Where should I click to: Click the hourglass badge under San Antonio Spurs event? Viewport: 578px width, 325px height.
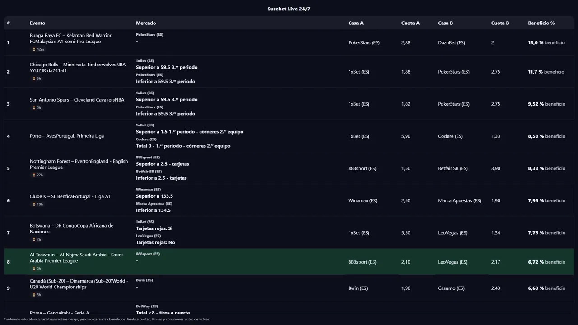pos(37,108)
